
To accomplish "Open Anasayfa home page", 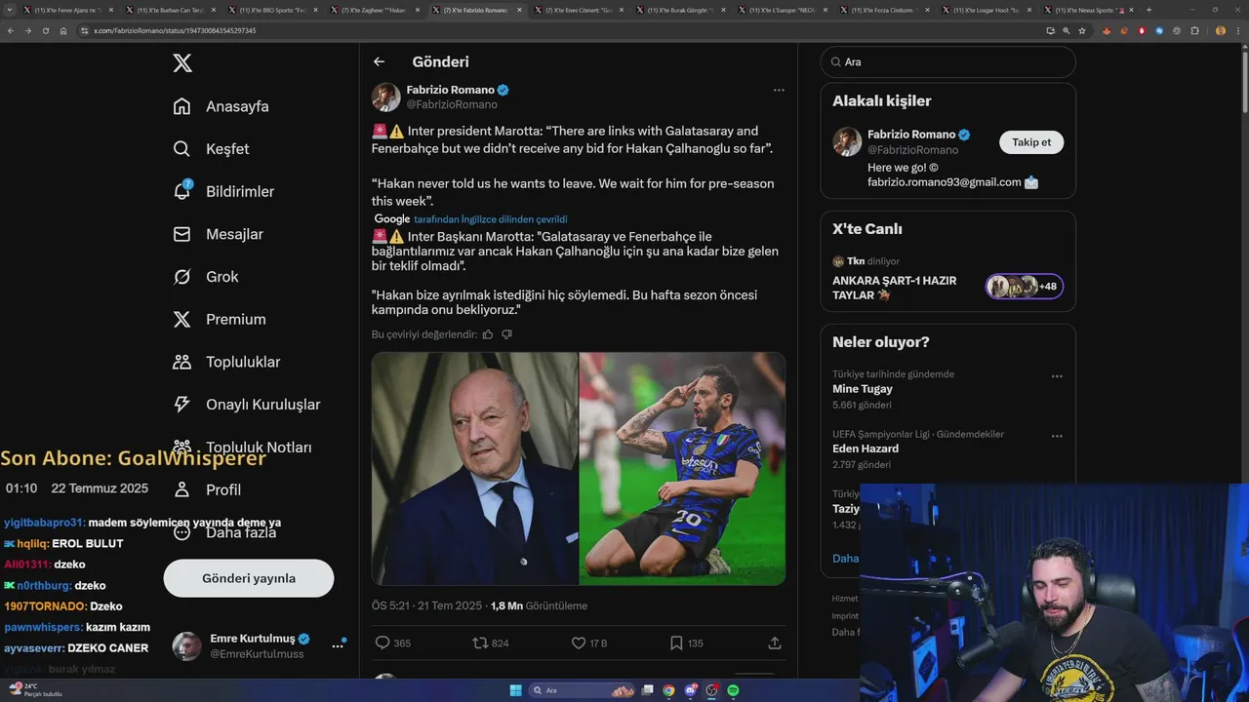I will [x=221, y=106].
